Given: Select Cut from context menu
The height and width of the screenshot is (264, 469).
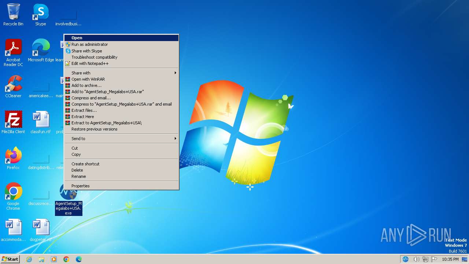Looking at the screenshot, I should click(121, 148).
